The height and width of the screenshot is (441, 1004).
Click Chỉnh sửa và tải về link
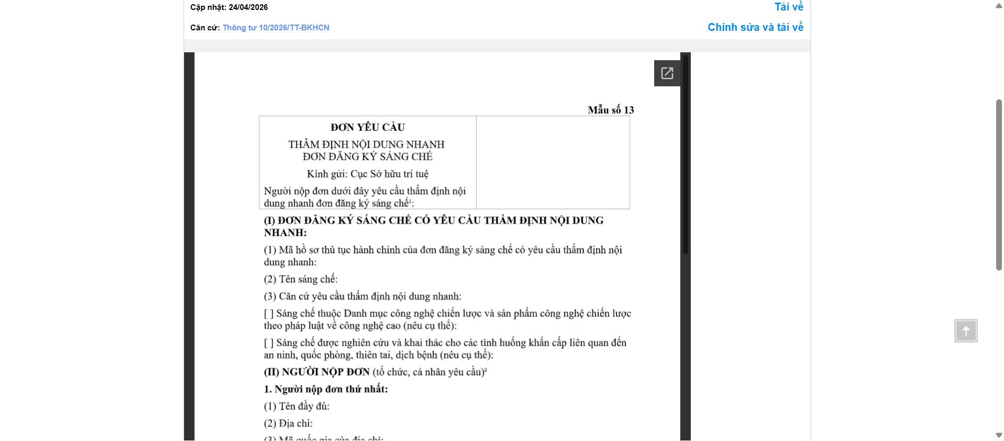click(x=755, y=27)
